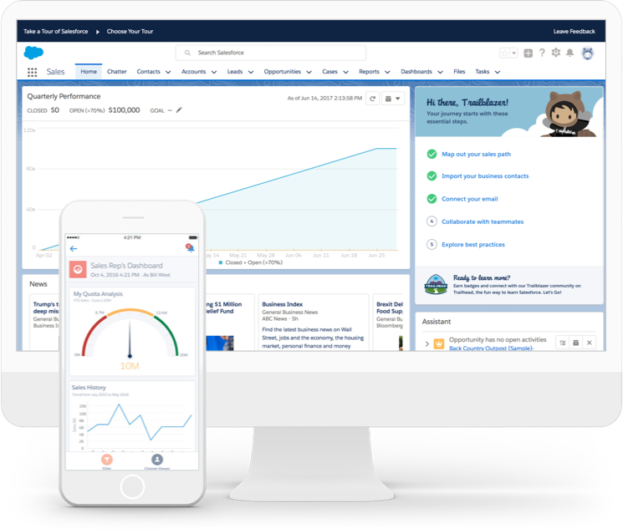Open the setup gear icon
Screen dimensions: 623x529
(x=556, y=53)
